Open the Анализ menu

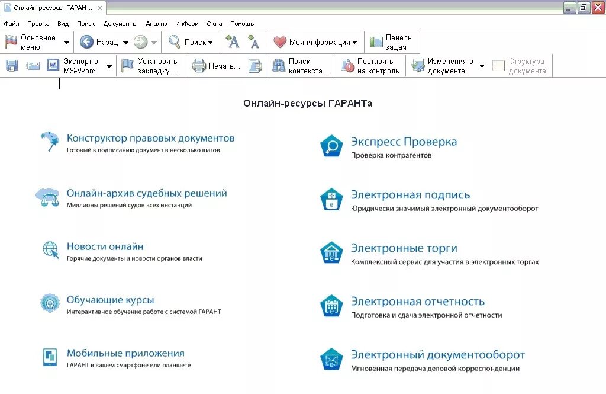pos(156,24)
